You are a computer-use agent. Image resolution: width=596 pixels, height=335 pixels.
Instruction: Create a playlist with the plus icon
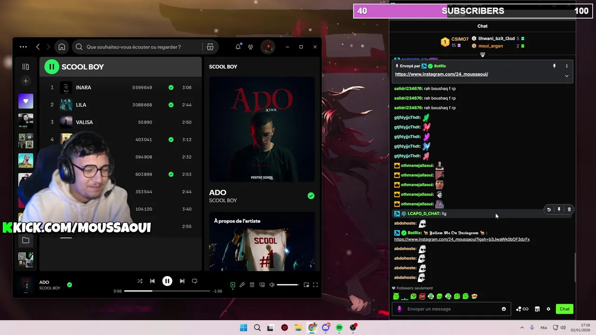click(x=26, y=81)
